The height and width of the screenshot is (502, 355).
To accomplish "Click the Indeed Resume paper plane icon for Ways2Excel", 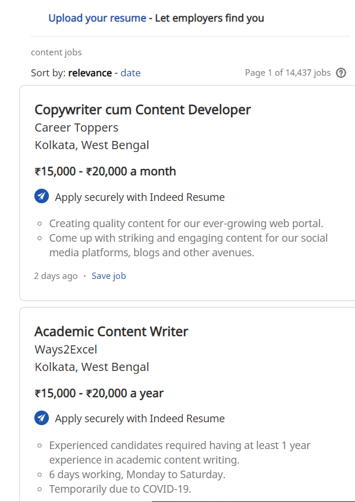I will coord(41,418).
